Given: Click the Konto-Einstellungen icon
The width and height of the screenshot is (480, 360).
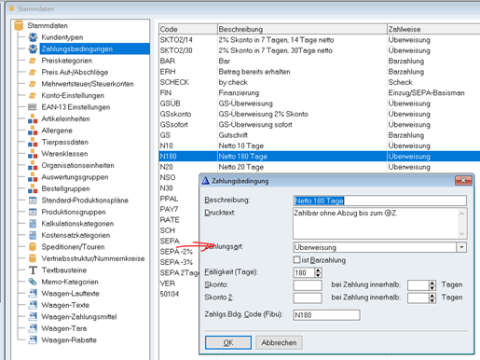Looking at the screenshot, I should pyautogui.click(x=33, y=95).
